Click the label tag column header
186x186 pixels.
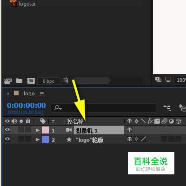(43, 121)
